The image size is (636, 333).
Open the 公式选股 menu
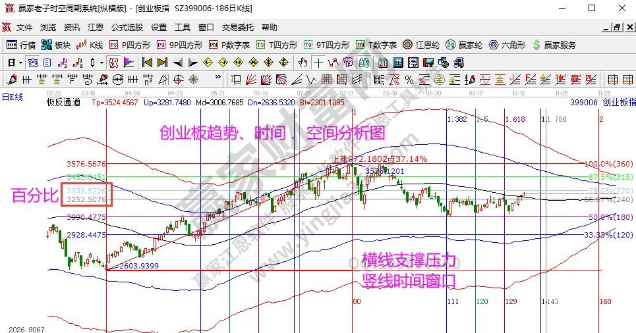pyautogui.click(x=127, y=28)
